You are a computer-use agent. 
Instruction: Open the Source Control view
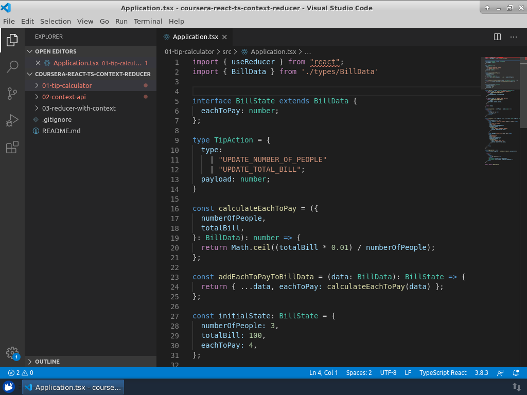(12, 94)
